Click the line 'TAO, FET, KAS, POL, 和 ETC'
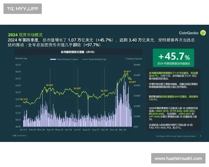 [x=165, y=128]
